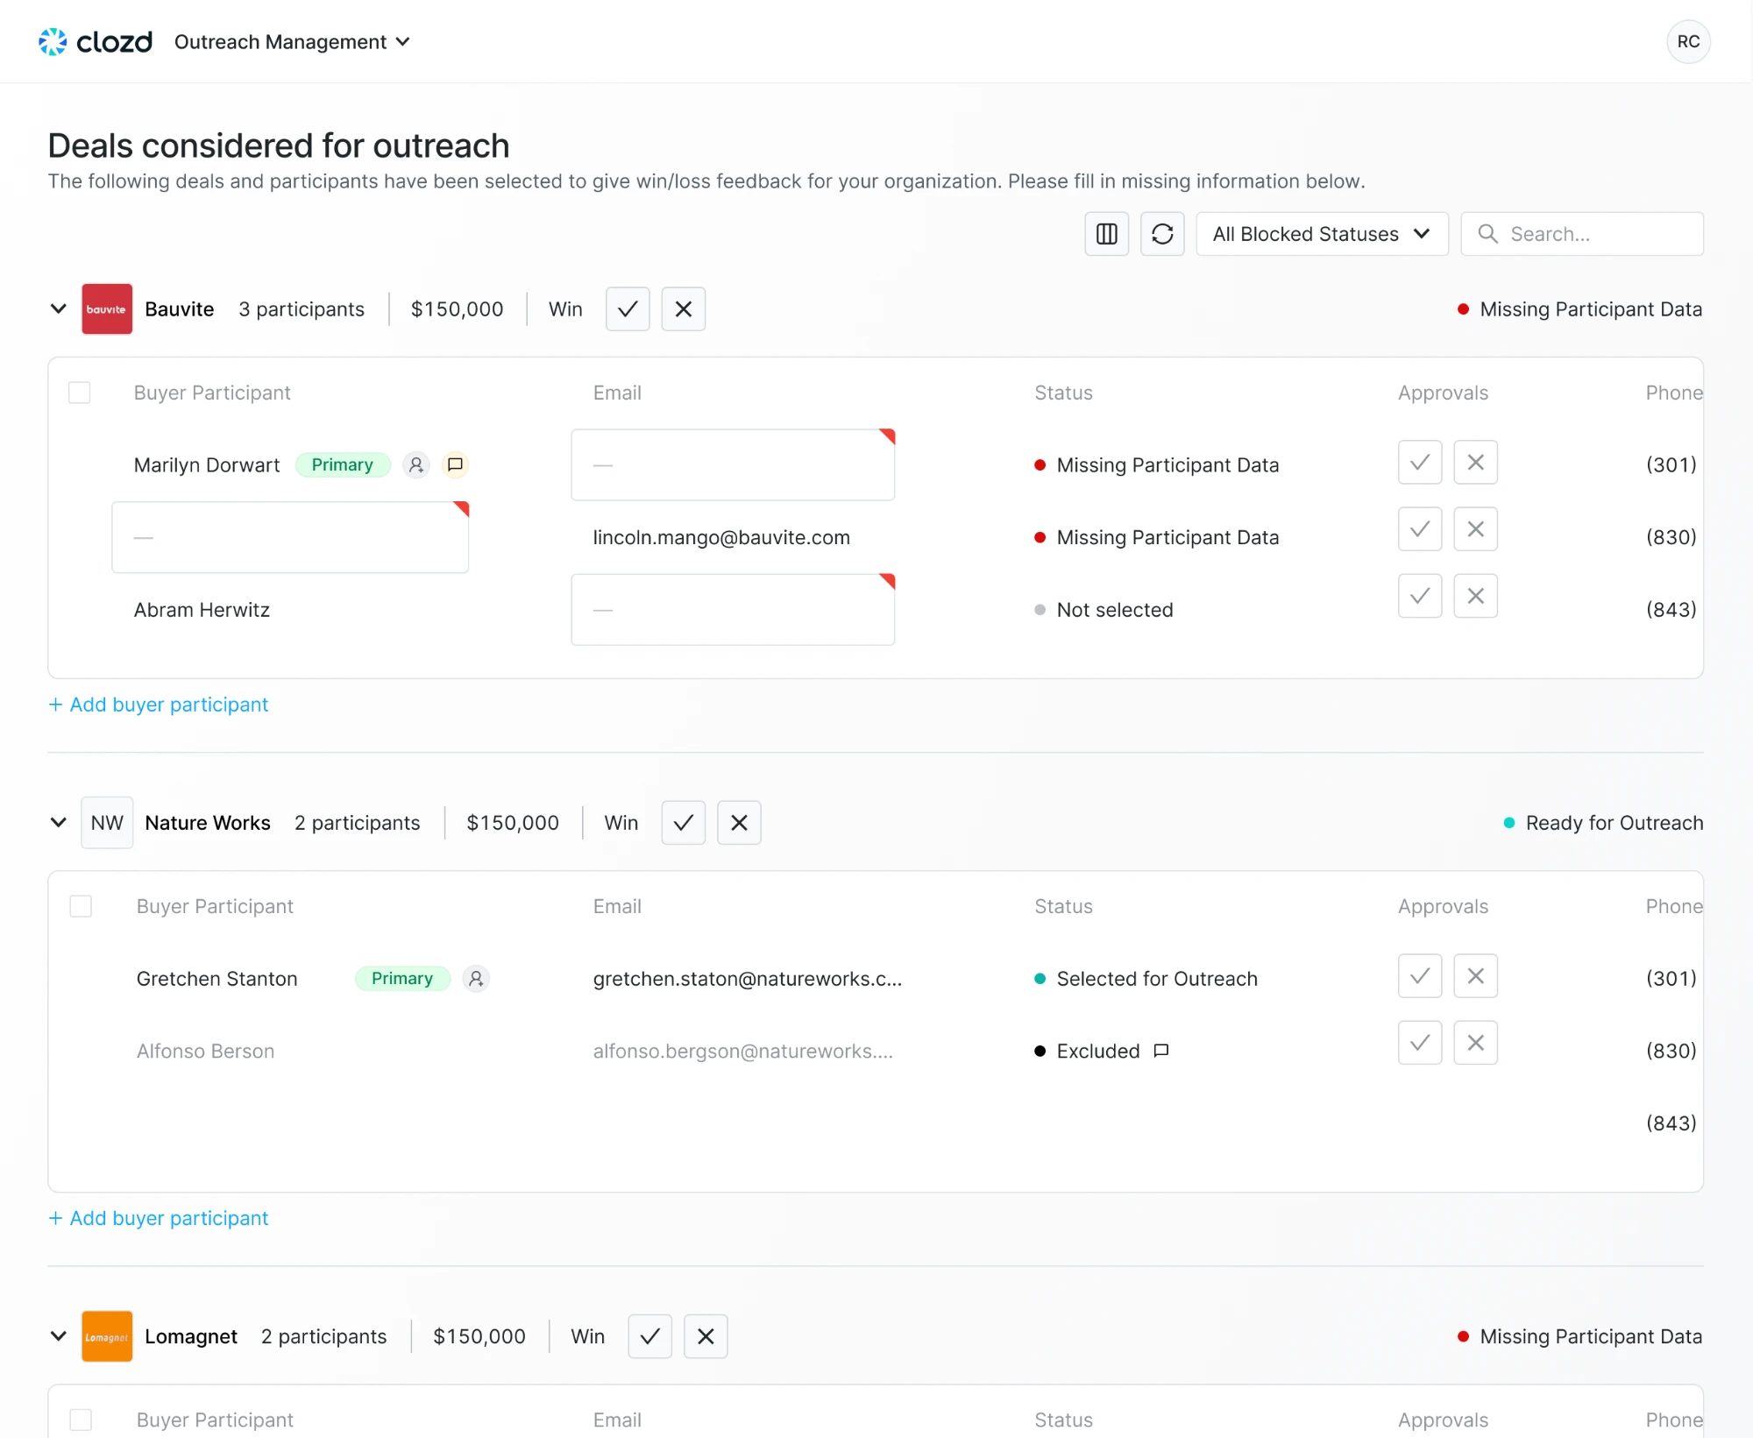The height and width of the screenshot is (1438, 1753).
Task: Reject Abram Herwitz with X button
Action: (1476, 596)
